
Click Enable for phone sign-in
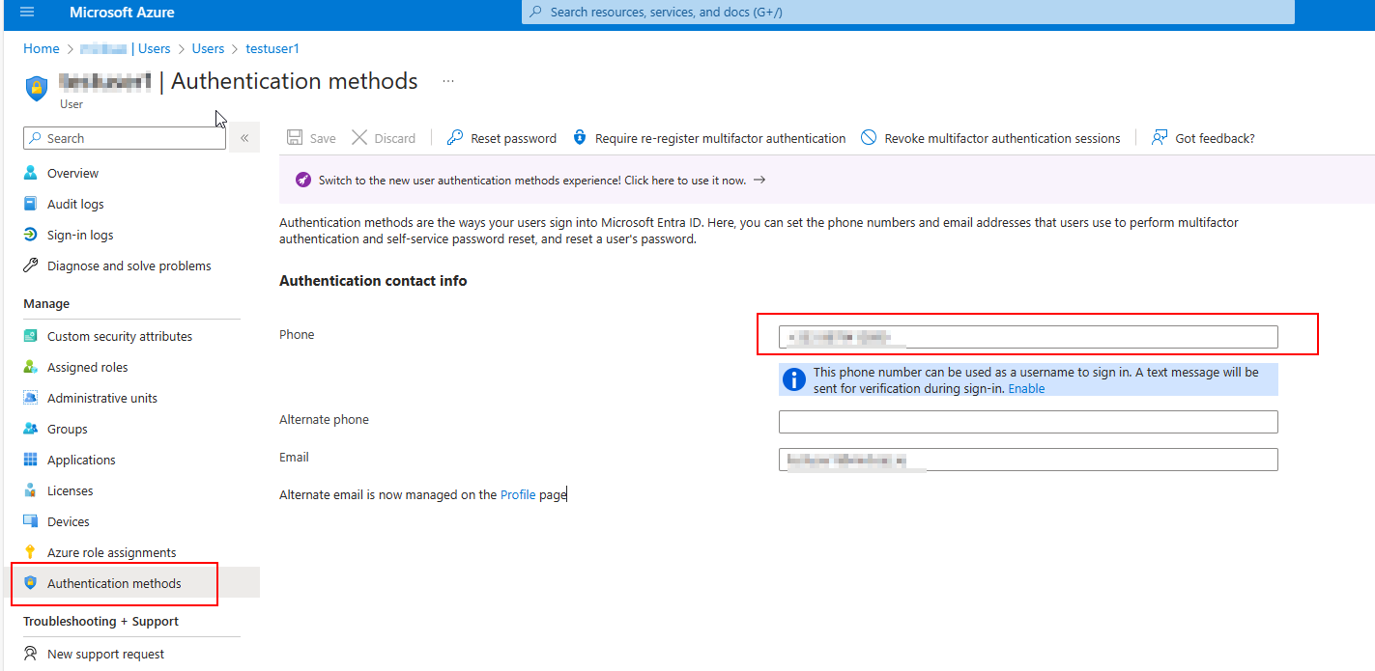pos(1026,389)
